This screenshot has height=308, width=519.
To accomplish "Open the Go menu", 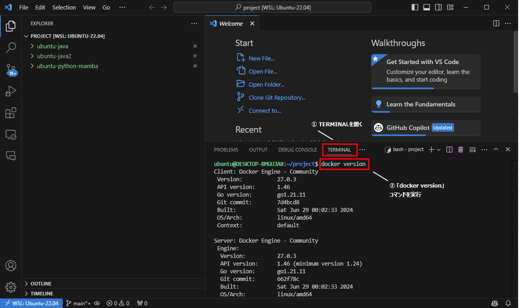I will 106,7.
